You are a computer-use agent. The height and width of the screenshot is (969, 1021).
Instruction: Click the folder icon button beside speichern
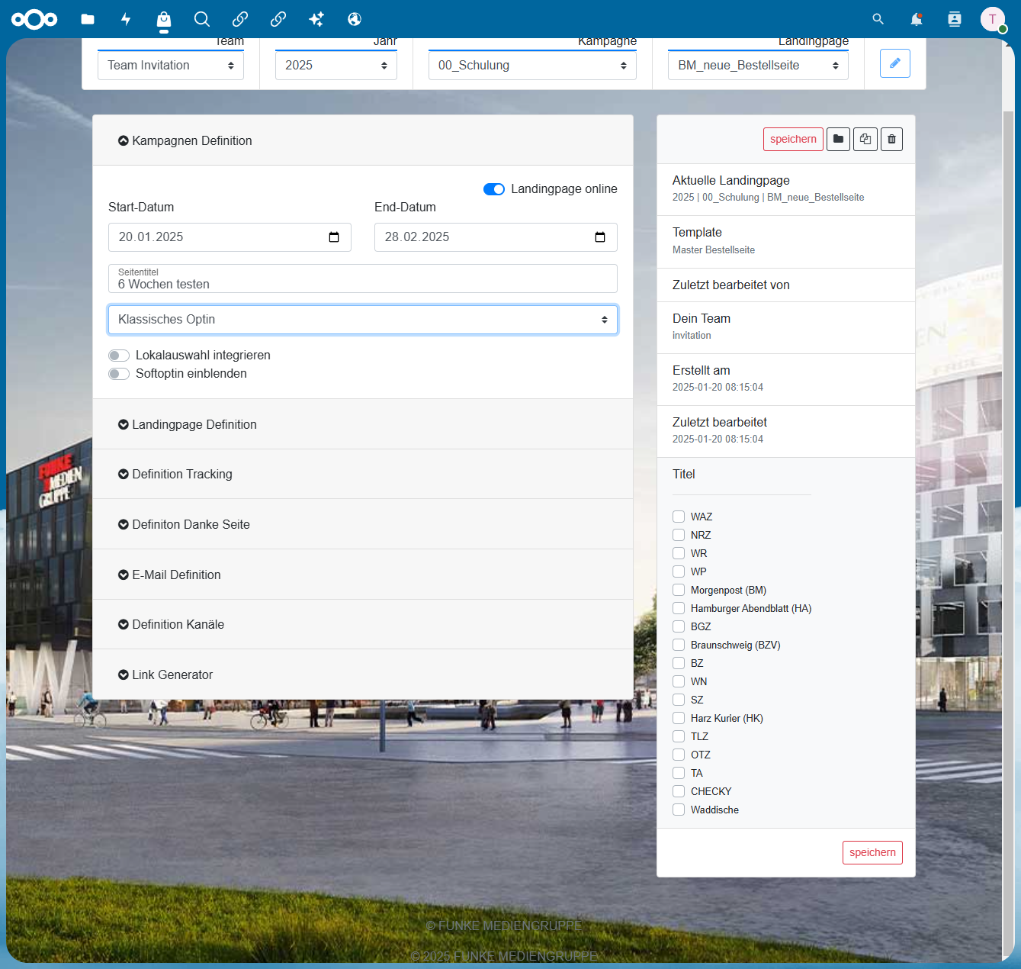click(838, 139)
